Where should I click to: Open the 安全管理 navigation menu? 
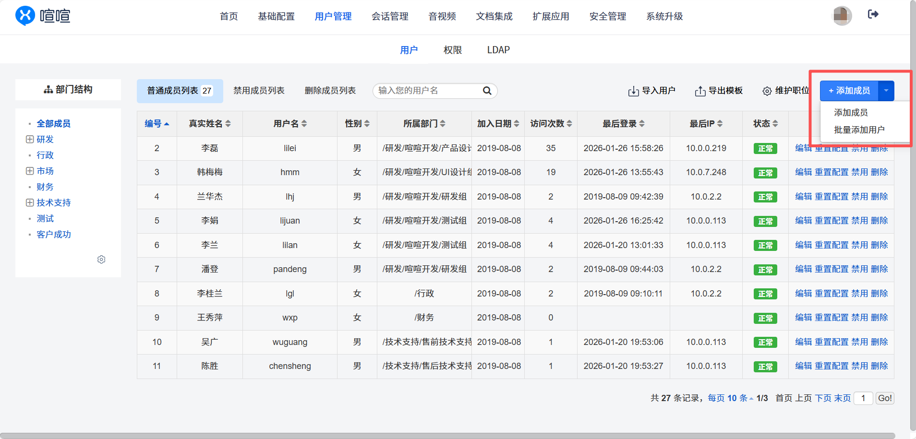607,17
